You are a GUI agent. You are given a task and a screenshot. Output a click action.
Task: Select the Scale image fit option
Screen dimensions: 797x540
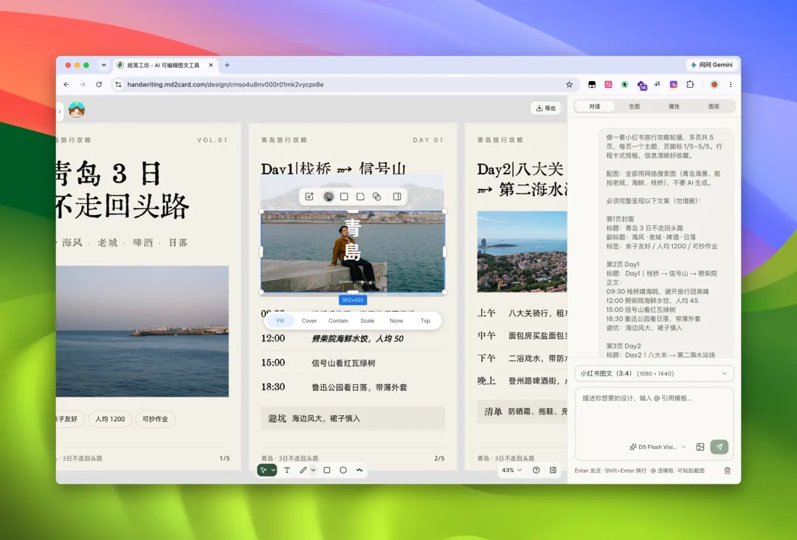tap(367, 321)
